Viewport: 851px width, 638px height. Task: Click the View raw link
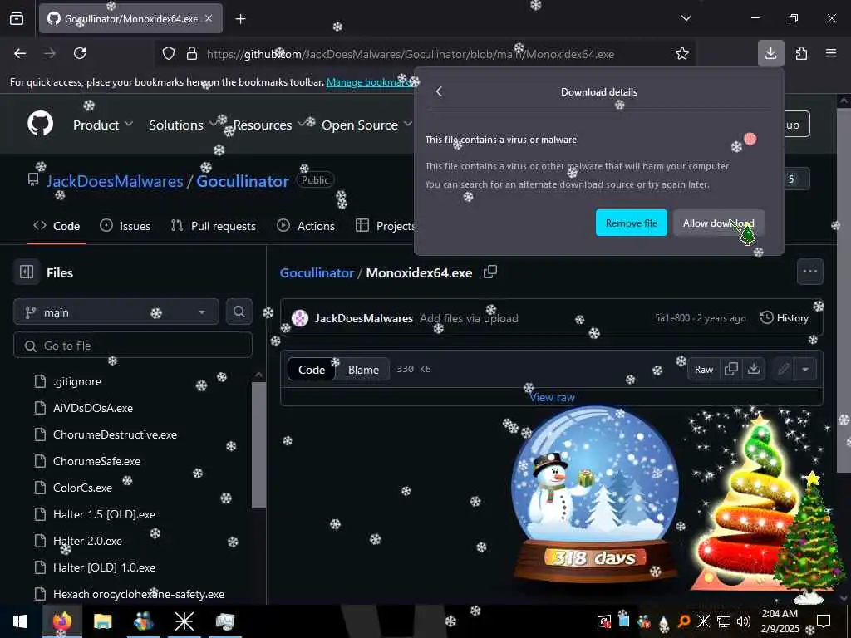pos(552,397)
